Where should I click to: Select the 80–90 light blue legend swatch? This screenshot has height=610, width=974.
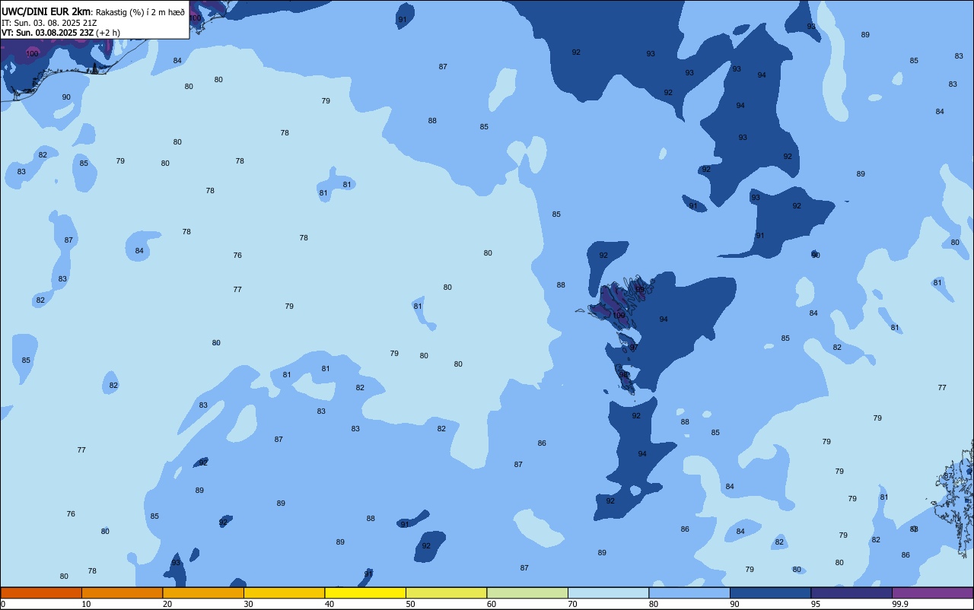pyautogui.click(x=689, y=593)
